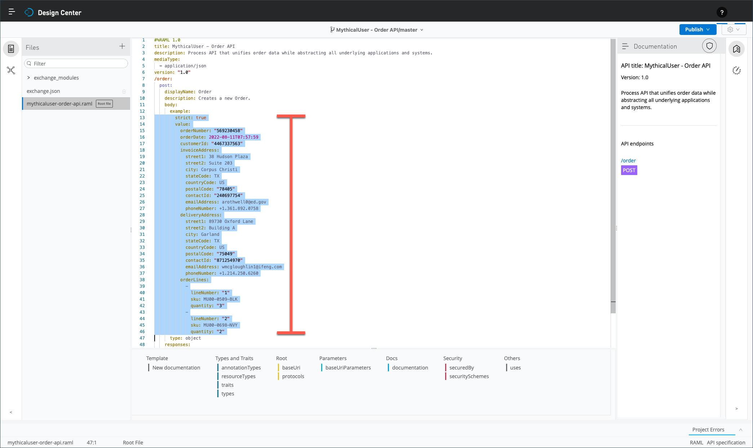Insert securitySchemes shelf item
Screen dimensions: 753x448
pyautogui.click(x=469, y=376)
